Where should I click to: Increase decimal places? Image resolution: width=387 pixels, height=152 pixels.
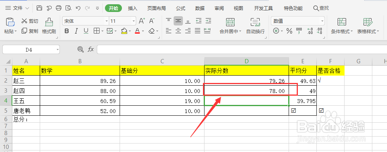(310, 31)
